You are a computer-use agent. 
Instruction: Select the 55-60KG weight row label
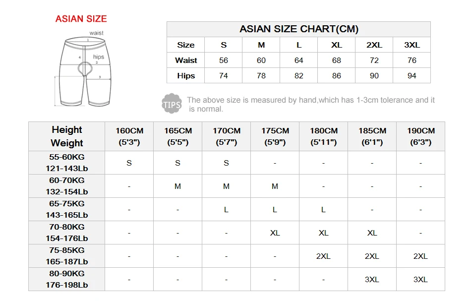pyautogui.click(x=67, y=163)
